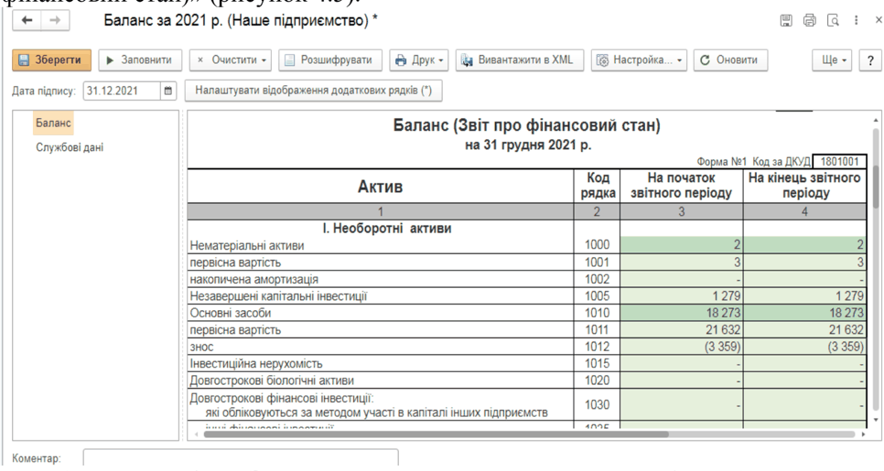The height and width of the screenshot is (471, 884).
Task: Click column header На кінець звітного періоду
Action: point(804,186)
